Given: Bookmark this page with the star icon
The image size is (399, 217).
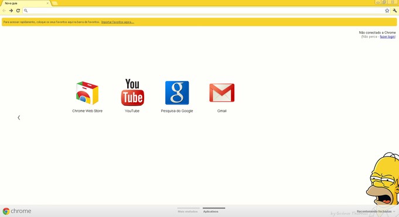Looking at the screenshot, I should coord(387,11).
